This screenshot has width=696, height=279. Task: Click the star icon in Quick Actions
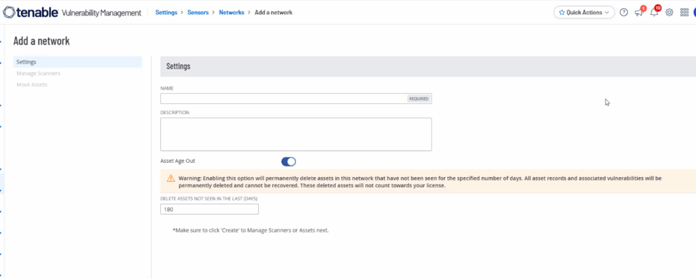(x=561, y=12)
